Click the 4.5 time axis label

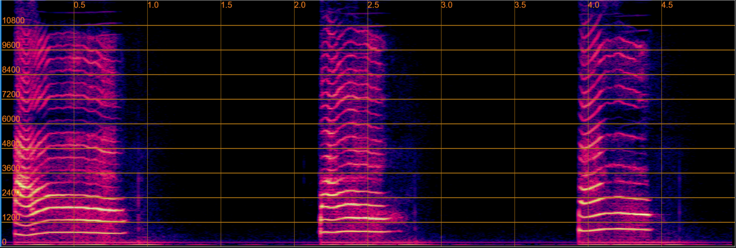click(x=667, y=5)
